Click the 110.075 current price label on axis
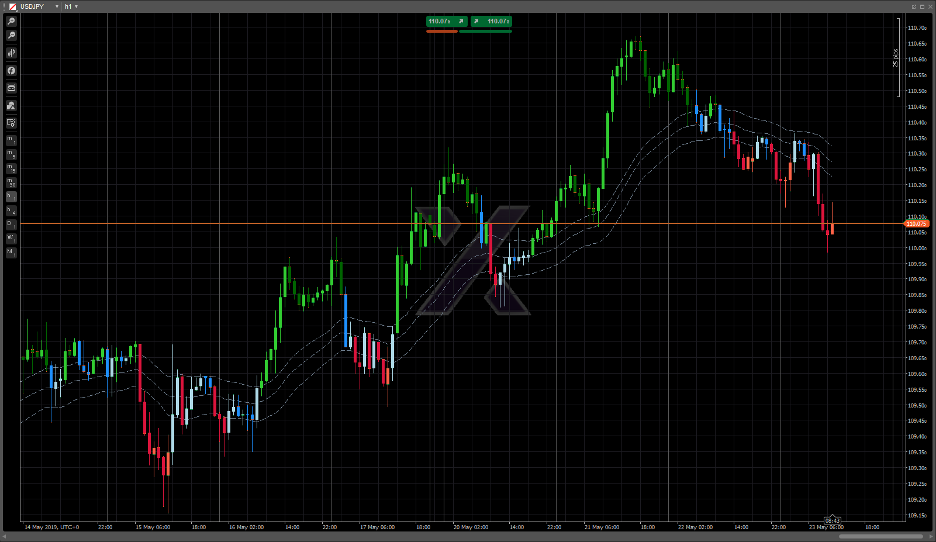The image size is (936, 542). (x=917, y=224)
